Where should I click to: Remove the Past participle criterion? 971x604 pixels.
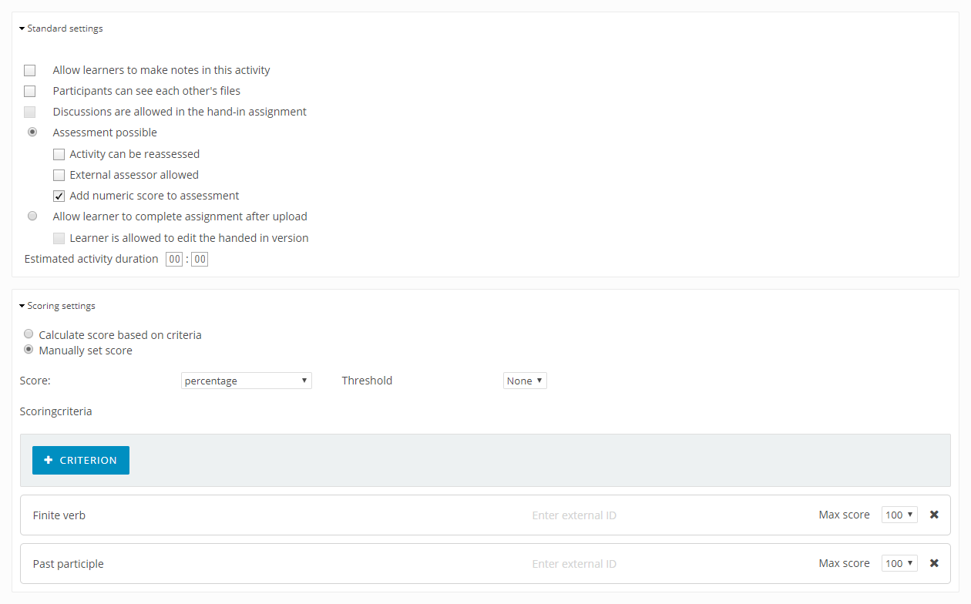pyautogui.click(x=934, y=563)
